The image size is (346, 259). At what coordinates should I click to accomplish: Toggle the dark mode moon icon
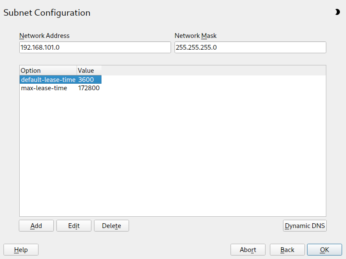click(x=337, y=12)
